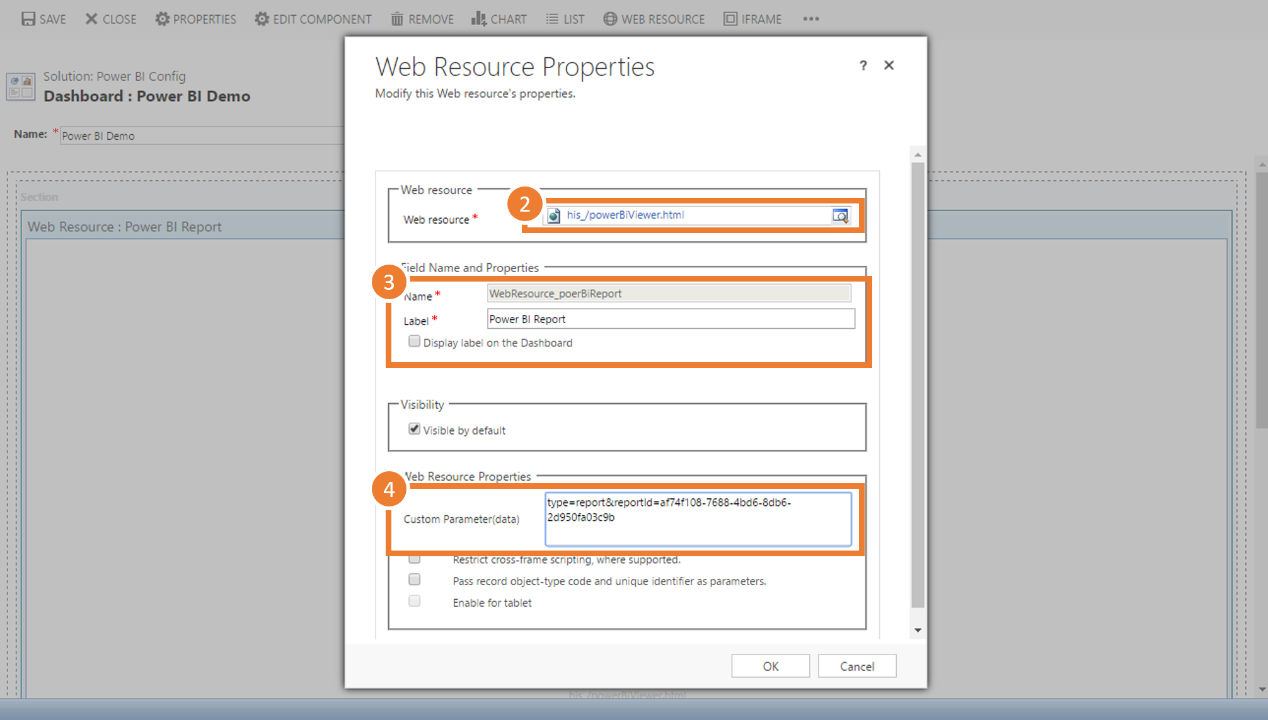Viewport: 1268px width, 720px height.
Task: Uncheck Visible by default
Action: point(414,429)
